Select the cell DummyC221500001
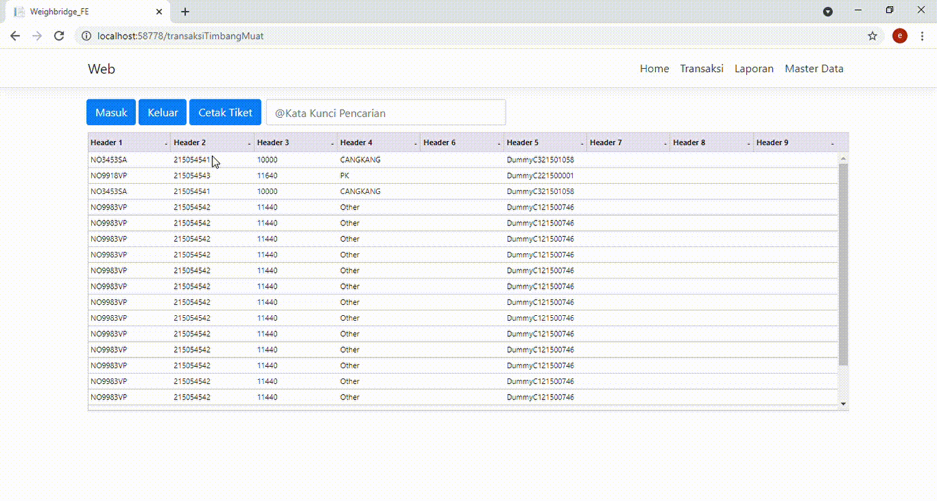 click(545, 176)
